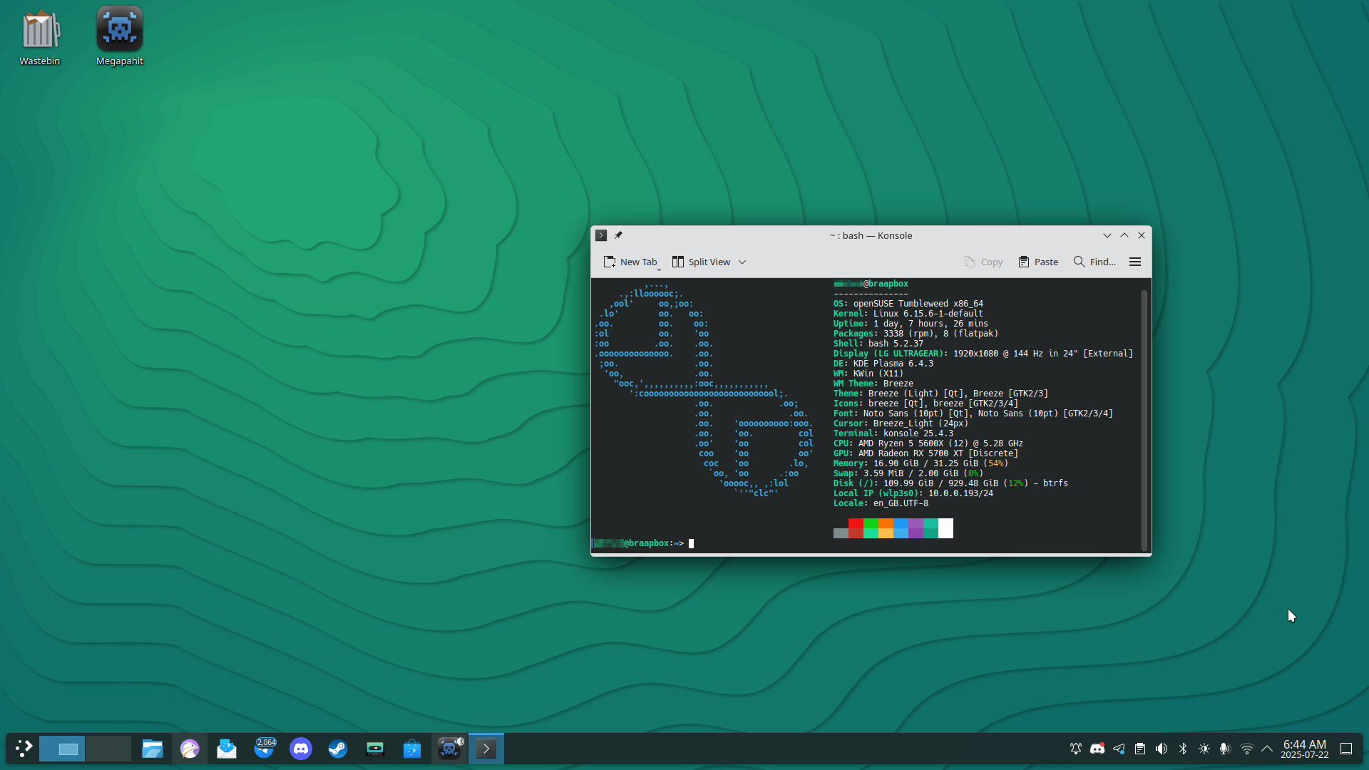This screenshot has height=770, width=1369.
Task: Mute the Megapahit audio indicator on taskbar
Action: (x=460, y=741)
